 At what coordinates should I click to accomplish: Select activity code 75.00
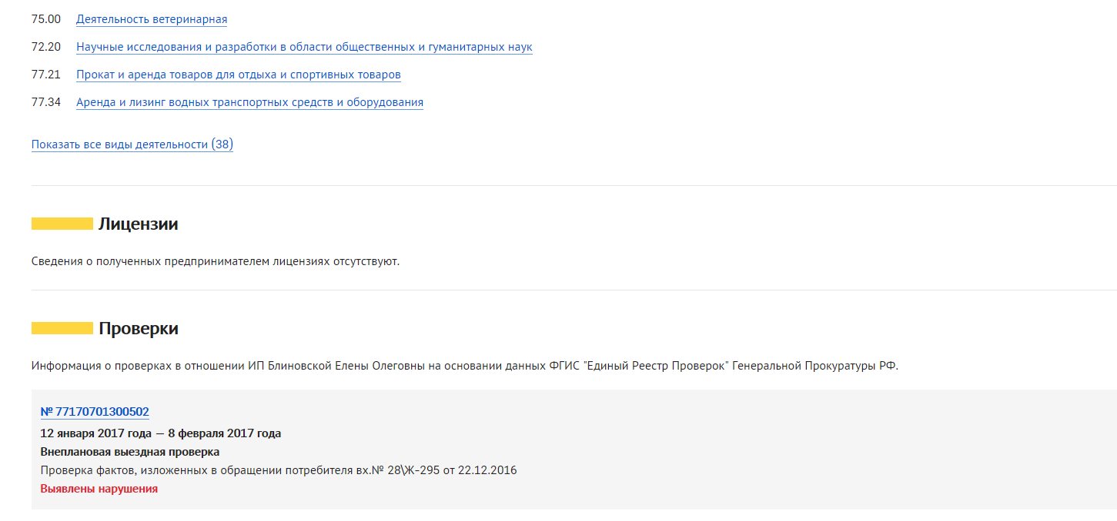[x=45, y=19]
